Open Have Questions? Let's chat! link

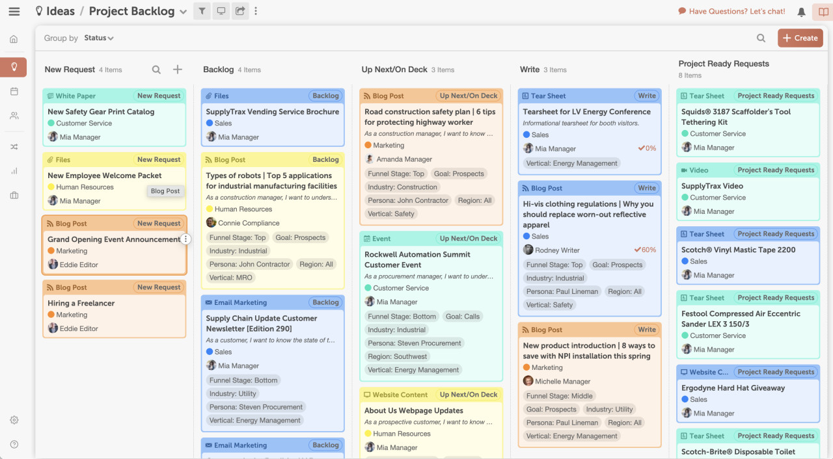[x=731, y=11]
